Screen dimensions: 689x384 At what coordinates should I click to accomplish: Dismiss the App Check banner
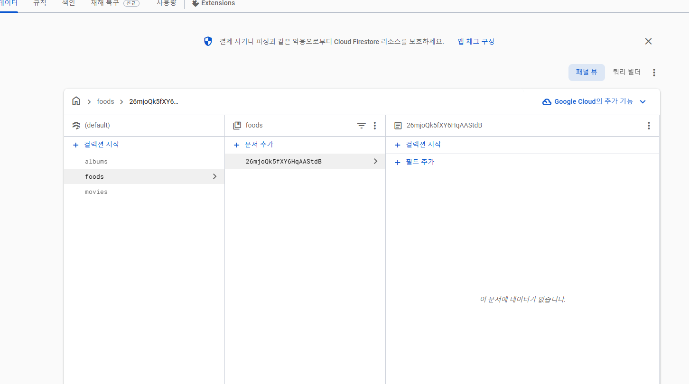649,41
